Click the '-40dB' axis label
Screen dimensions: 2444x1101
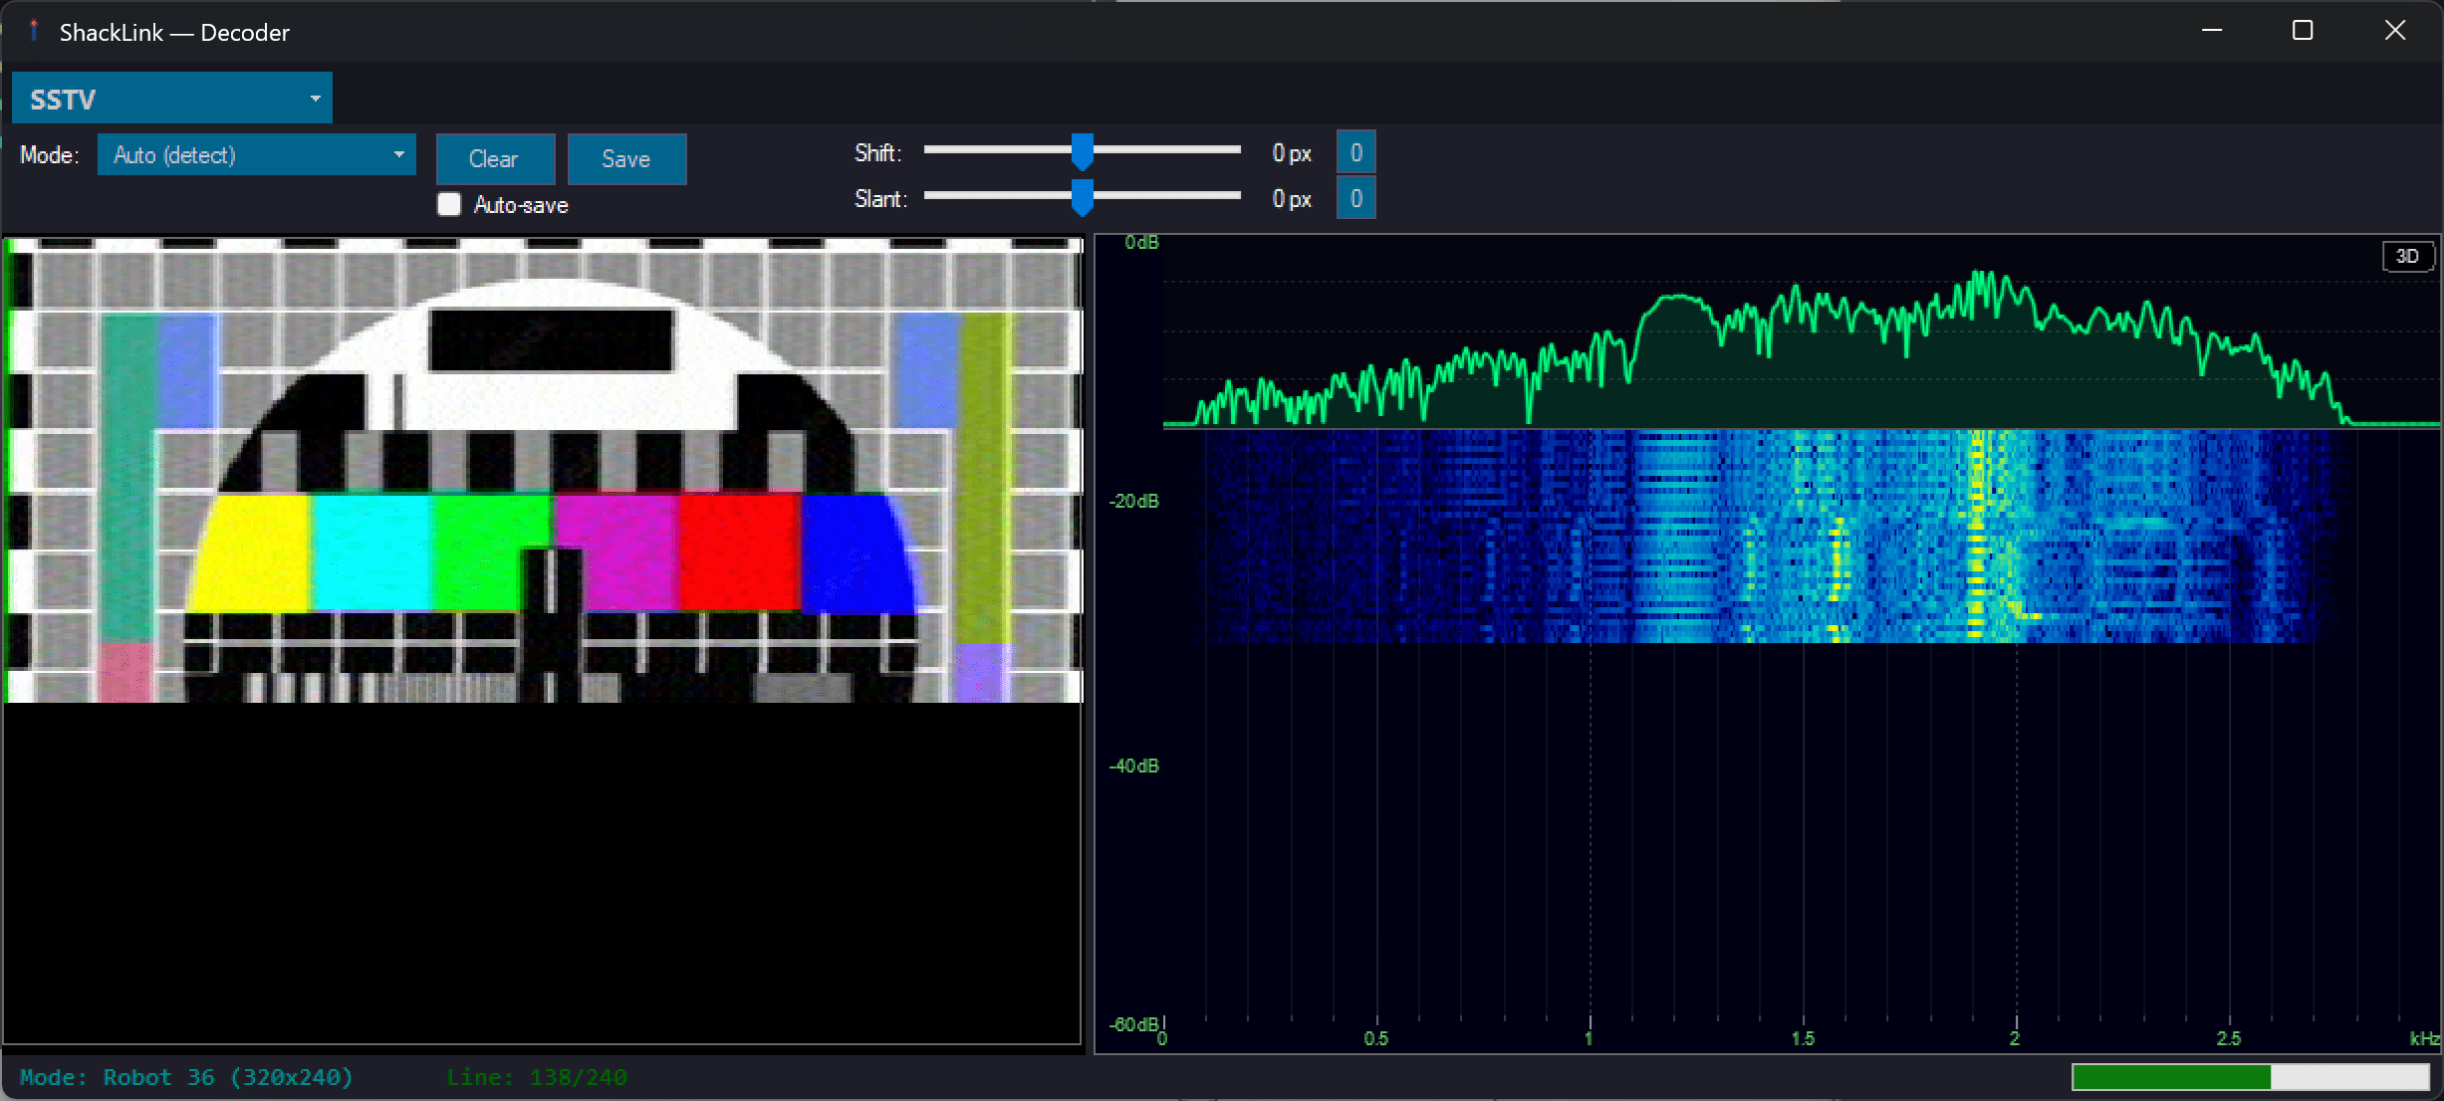click(x=1134, y=766)
